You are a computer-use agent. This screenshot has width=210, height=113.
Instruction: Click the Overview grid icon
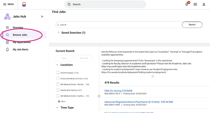coord(7,27)
